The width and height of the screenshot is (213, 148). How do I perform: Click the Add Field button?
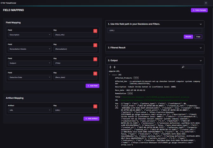[93, 86]
